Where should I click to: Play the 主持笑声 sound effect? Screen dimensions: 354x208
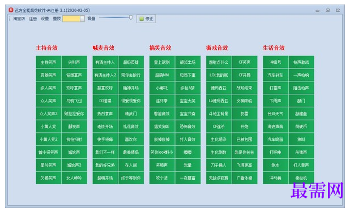(x=48, y=62)
